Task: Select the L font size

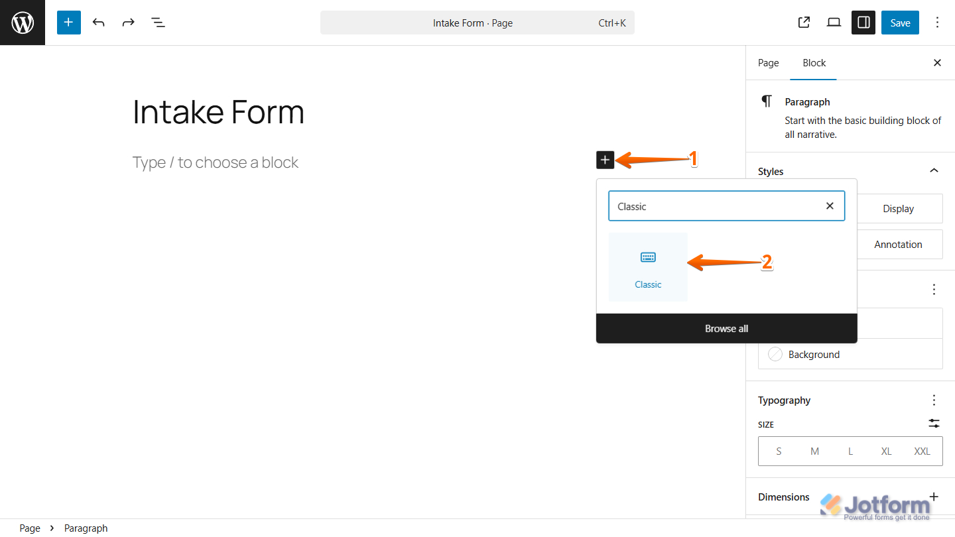Action: click(x=850, y=451)
